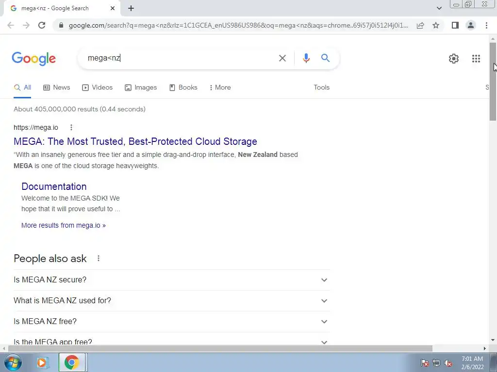497x372 pixels.
Task: Open the taskbar clock showing 7:01 AM
Action: 472,363
